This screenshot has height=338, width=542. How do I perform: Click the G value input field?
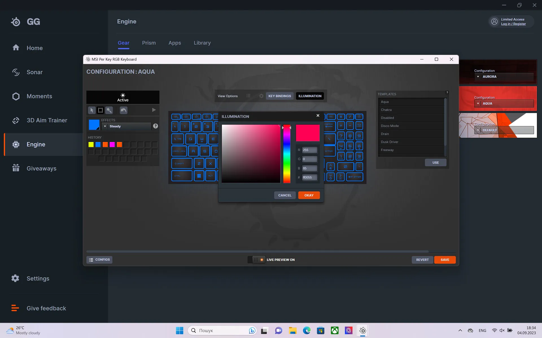[309, 159]
